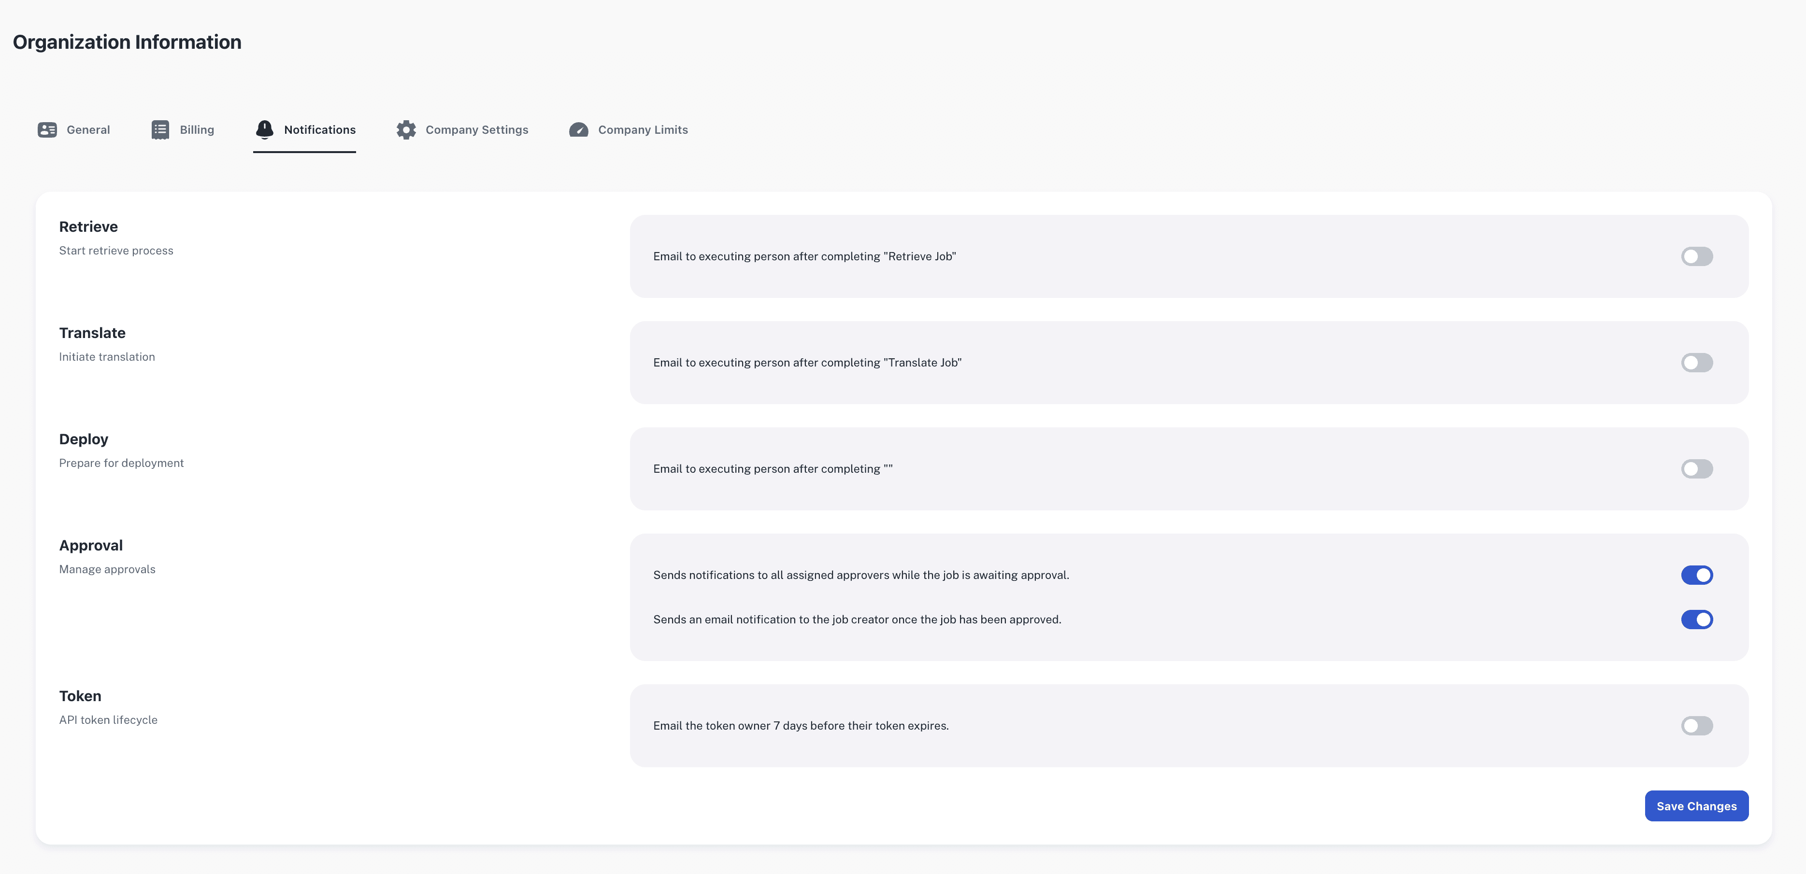Select the Notifications tab

click(305, 130)
